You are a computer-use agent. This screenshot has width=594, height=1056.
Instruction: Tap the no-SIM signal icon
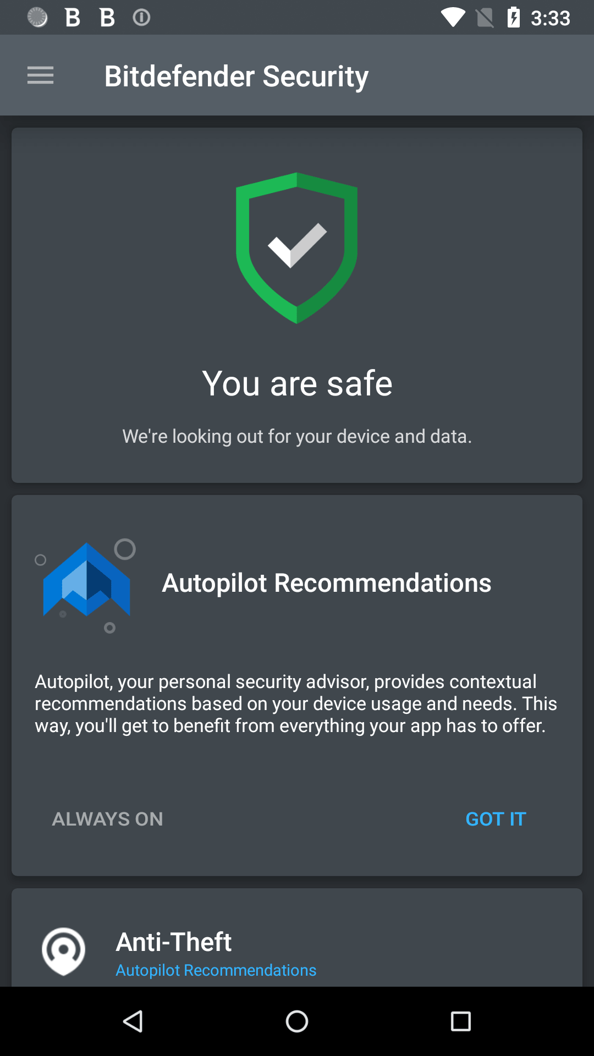[485, 18]
